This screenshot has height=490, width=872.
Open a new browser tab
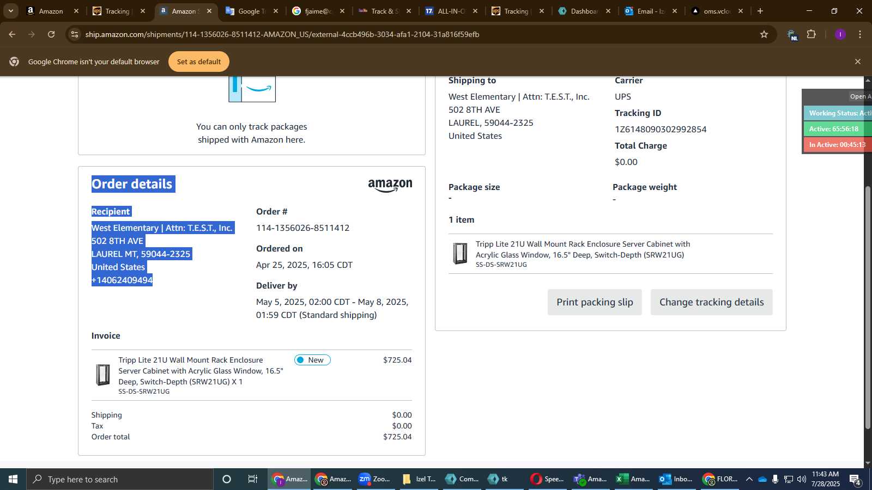[x=760, y=11]
